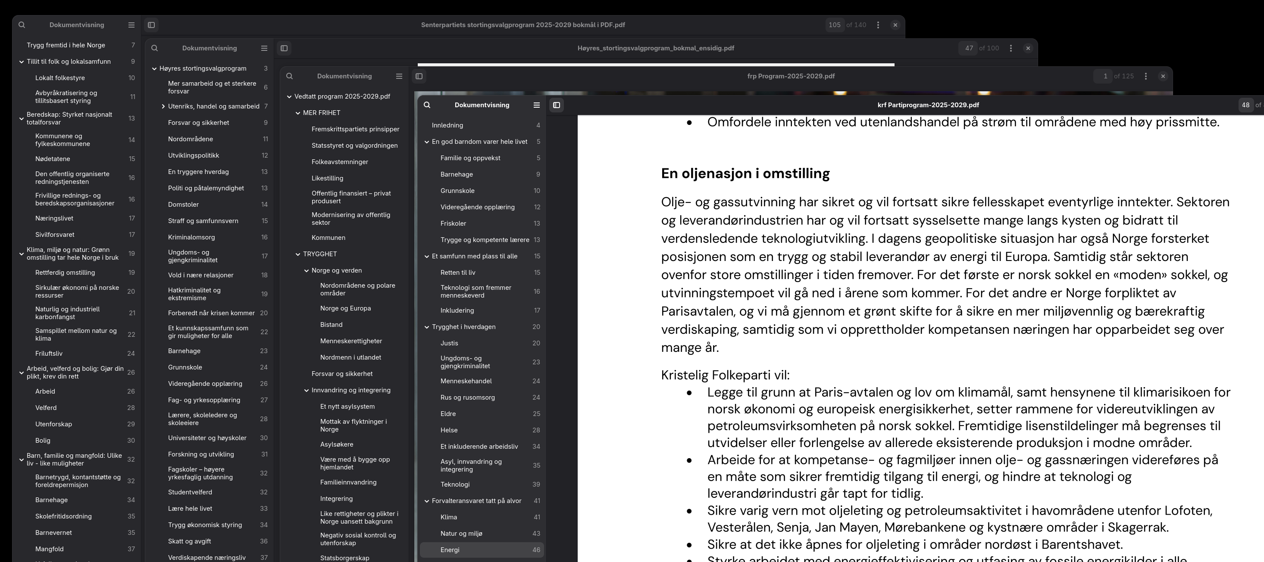This screenshot has height=562, width=1264.
Task: Open hamburger menu in krf sidebar
Action: pyautogui.click(x=536, y=105)
